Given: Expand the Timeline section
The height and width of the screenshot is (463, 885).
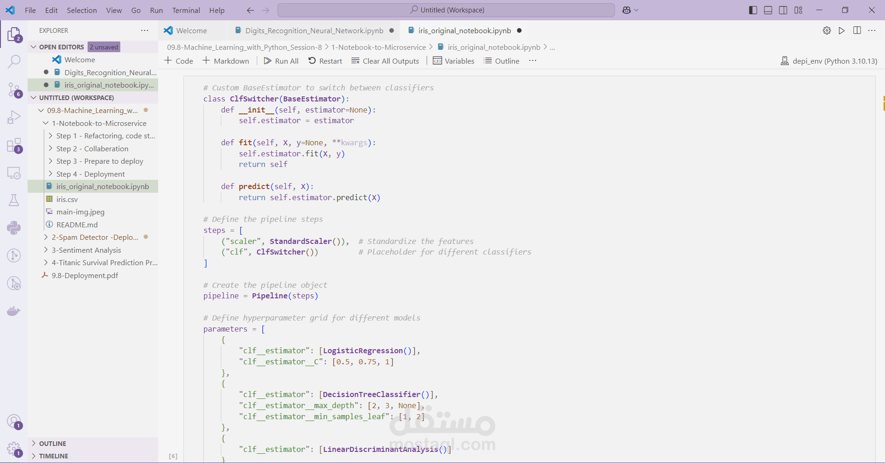Looking at the screenshot, I should [34, 456].
